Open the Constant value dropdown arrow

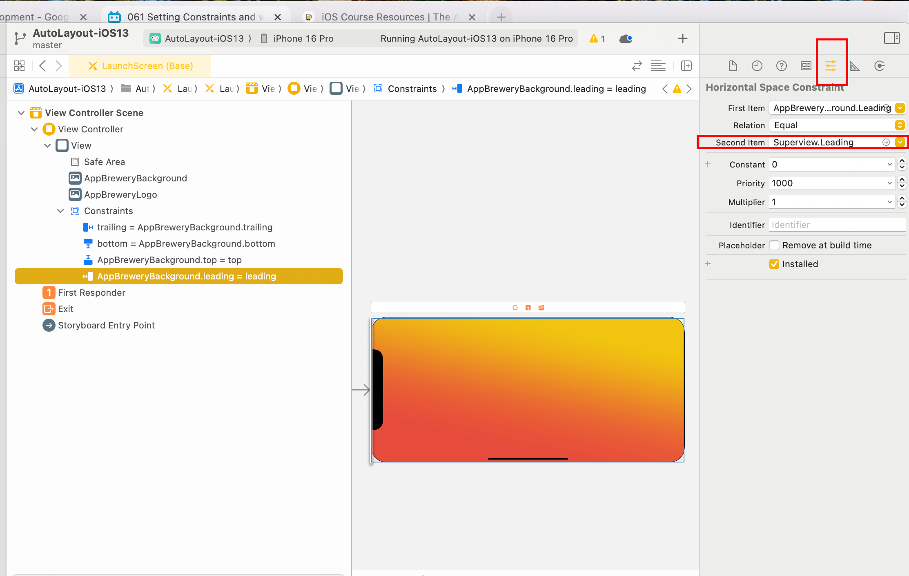889,164
